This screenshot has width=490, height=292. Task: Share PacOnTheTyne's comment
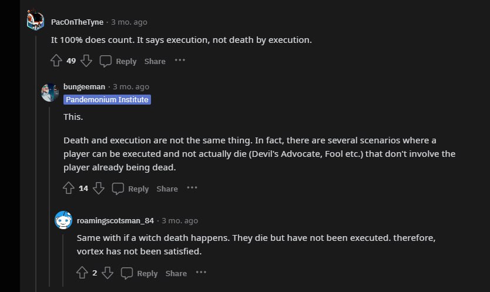[155, 61]
